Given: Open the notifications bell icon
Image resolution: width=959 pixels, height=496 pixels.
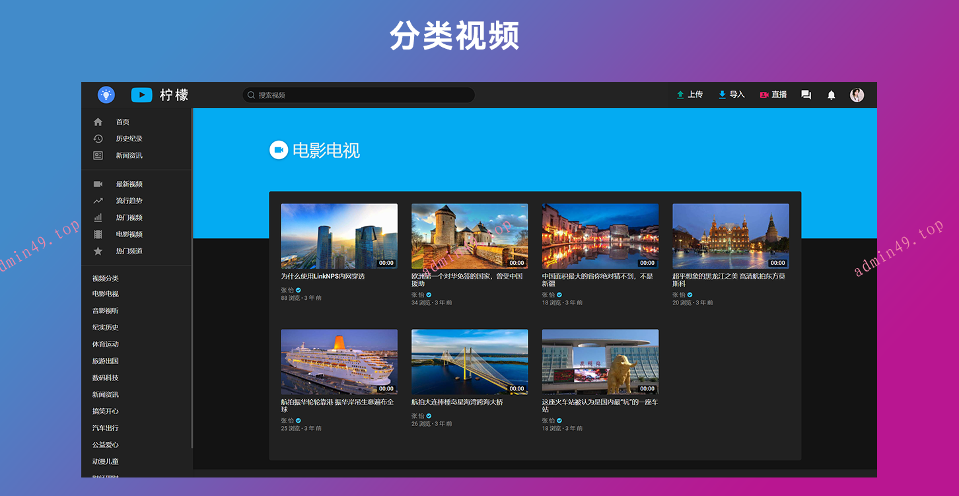Looking at the screenshot, I should tap(831, 95).
